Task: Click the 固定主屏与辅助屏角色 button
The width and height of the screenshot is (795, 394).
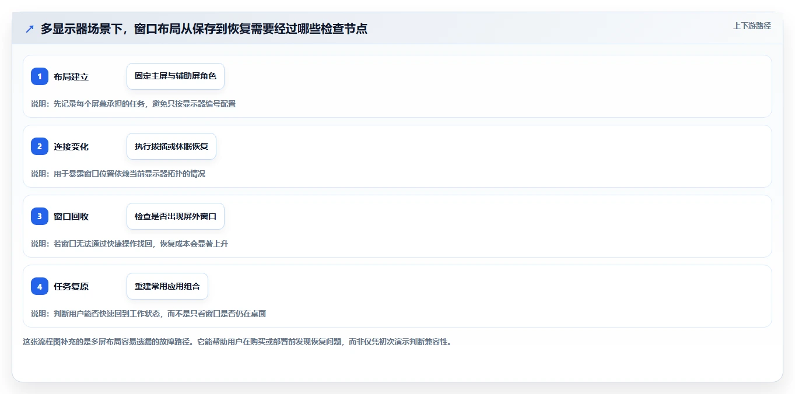Action: coord(176,76)
